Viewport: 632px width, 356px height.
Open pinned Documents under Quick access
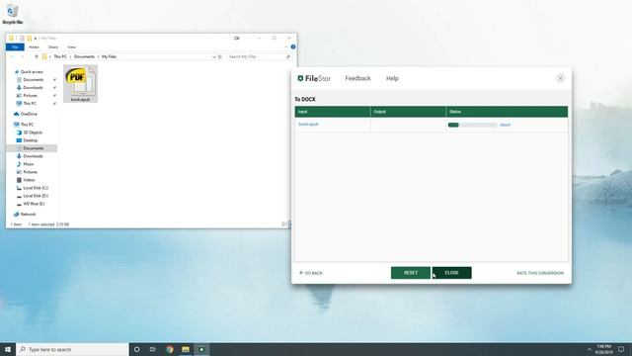point(33,80)
